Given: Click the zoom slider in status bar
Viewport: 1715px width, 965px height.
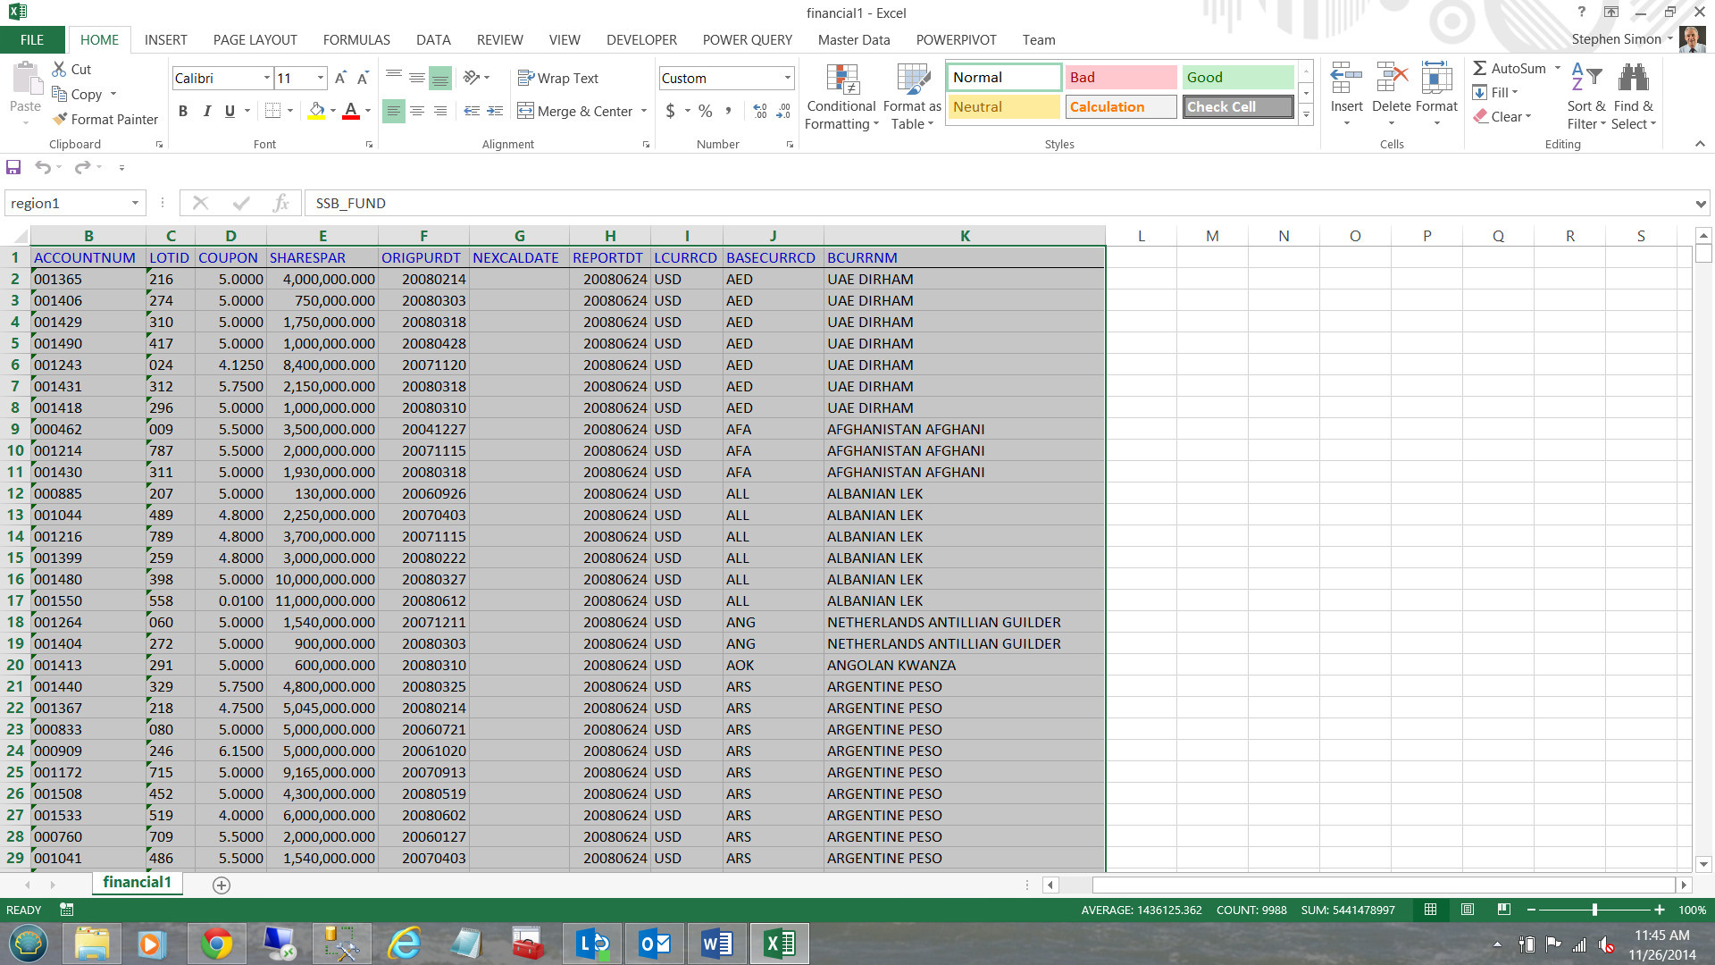Looking at the screenshot, I should click(1594, 910).
